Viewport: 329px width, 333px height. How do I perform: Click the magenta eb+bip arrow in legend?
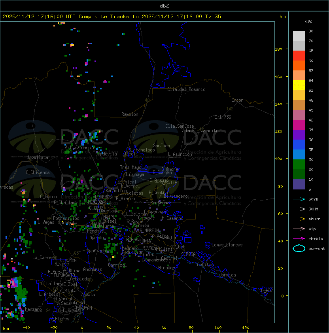(x=299, y=239)
